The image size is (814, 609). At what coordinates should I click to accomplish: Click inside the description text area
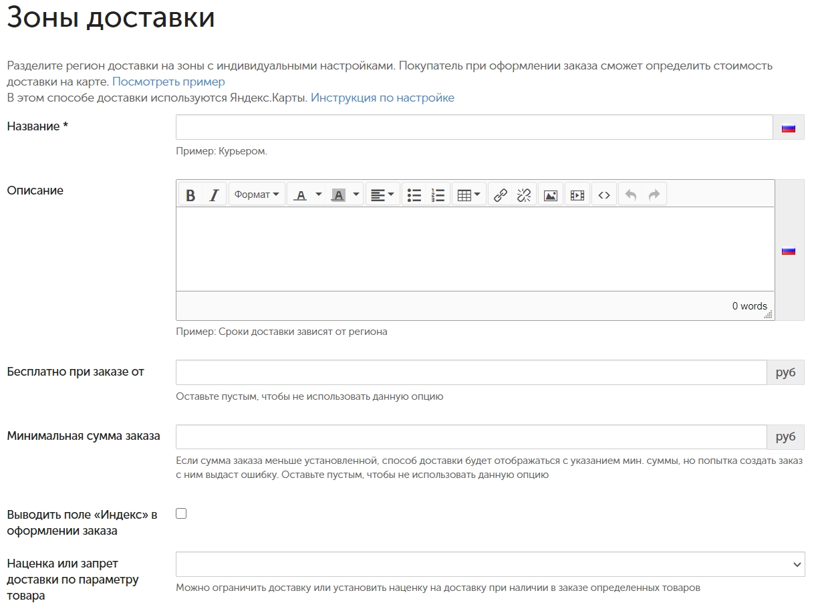pyautogui.click(x=475, y=249)
